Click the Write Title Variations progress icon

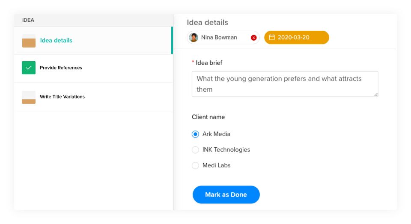click(x=29, y=97)
